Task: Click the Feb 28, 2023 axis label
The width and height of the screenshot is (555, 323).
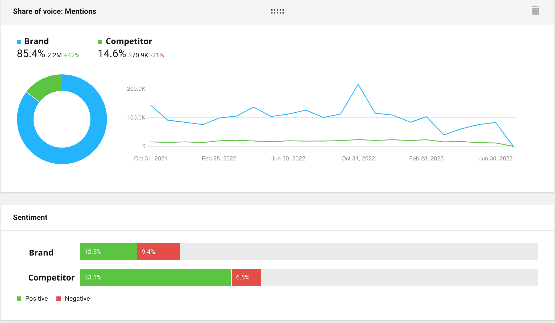Action: [426, 159]
